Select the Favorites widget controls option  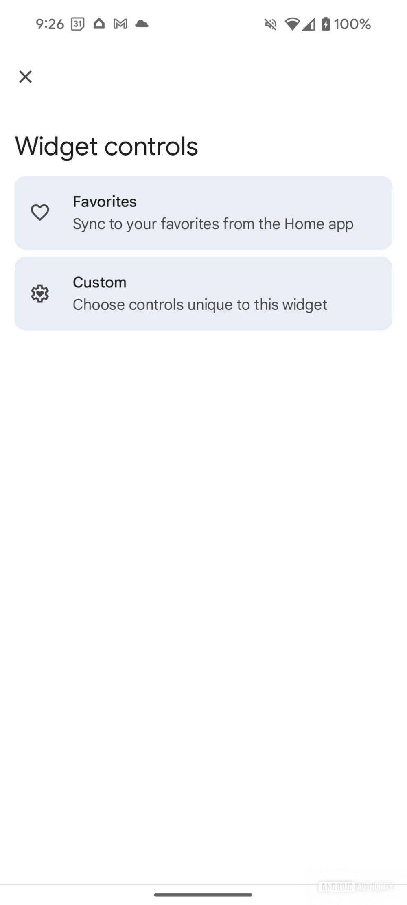(203, 212)
